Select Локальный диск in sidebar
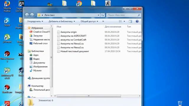Viewport: 189px width, 106px height. pos(41,90)
